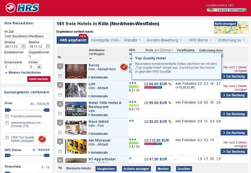Click the HRS logo in the header
251x173 pixels.
tap(22, 8)
